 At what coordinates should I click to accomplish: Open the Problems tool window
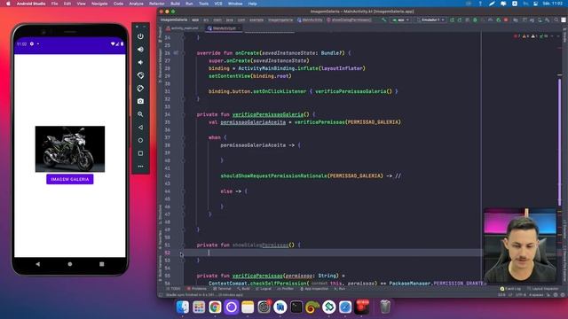[197, 289]
